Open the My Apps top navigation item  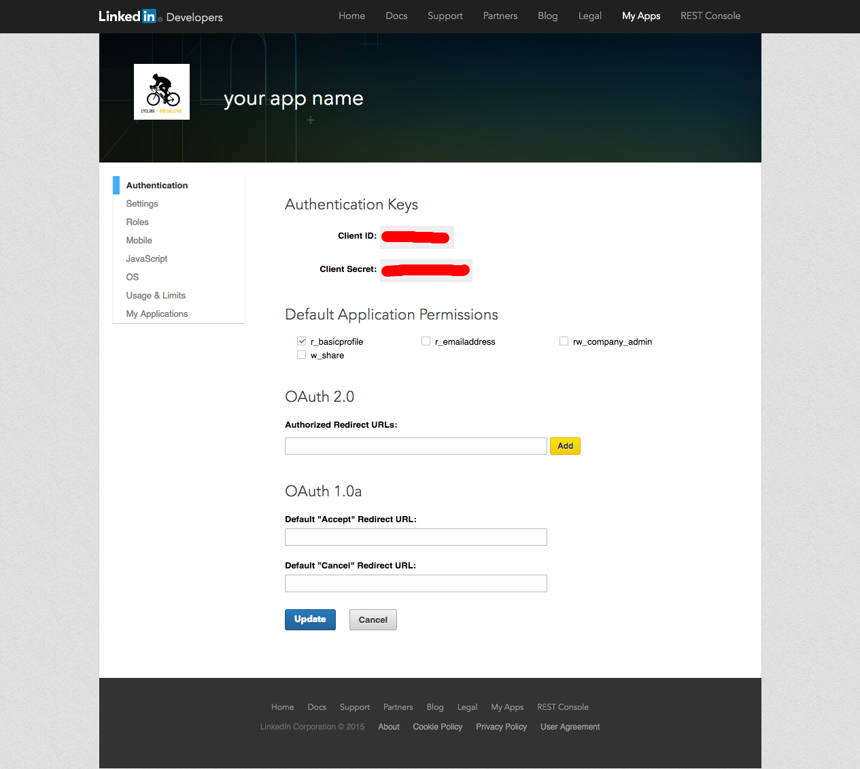point(640,16)
